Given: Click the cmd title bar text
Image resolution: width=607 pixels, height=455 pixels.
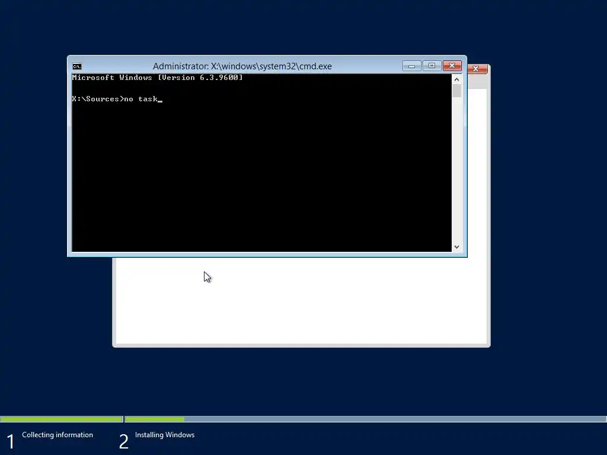Looking at the screenshot, I should pyautogui.click(x=242, y=66).
